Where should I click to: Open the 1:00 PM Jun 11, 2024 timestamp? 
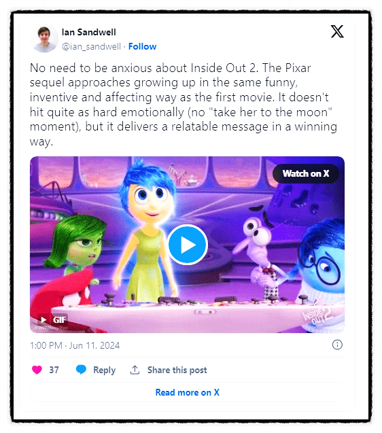tap(75, 345)
